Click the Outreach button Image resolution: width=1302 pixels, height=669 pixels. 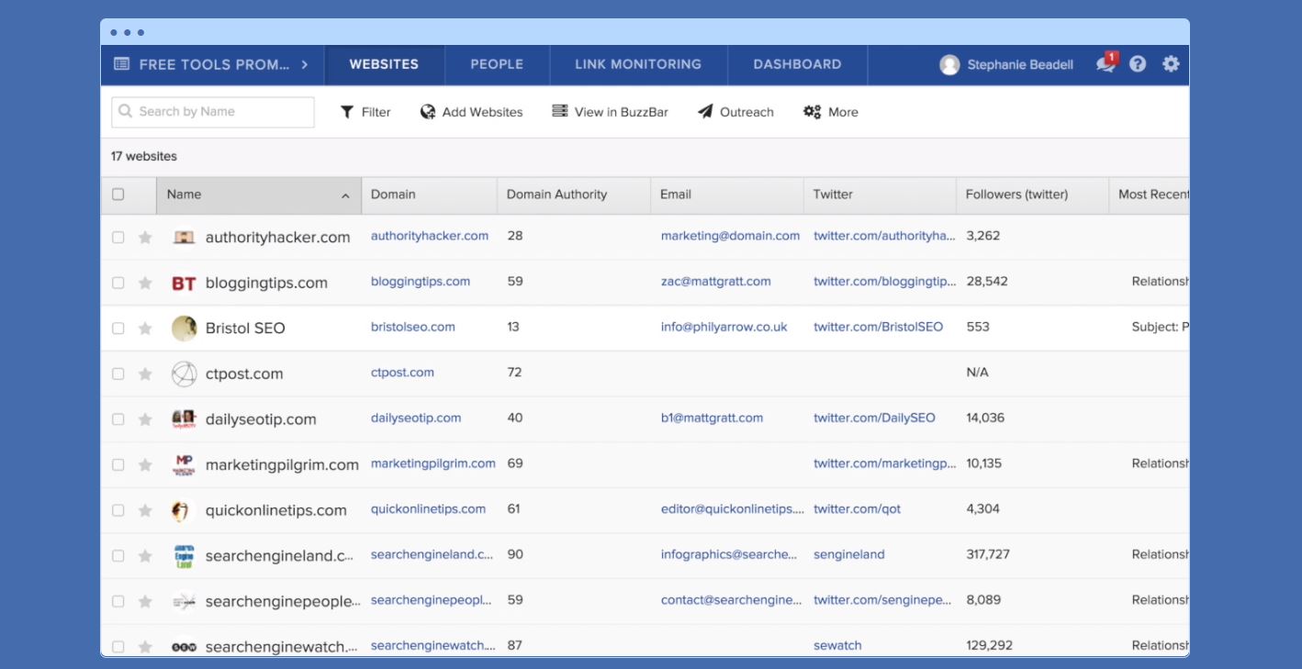[x=735, y=112]
